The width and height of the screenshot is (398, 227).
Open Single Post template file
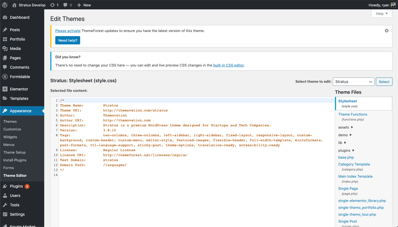click(x=347, y=221)
